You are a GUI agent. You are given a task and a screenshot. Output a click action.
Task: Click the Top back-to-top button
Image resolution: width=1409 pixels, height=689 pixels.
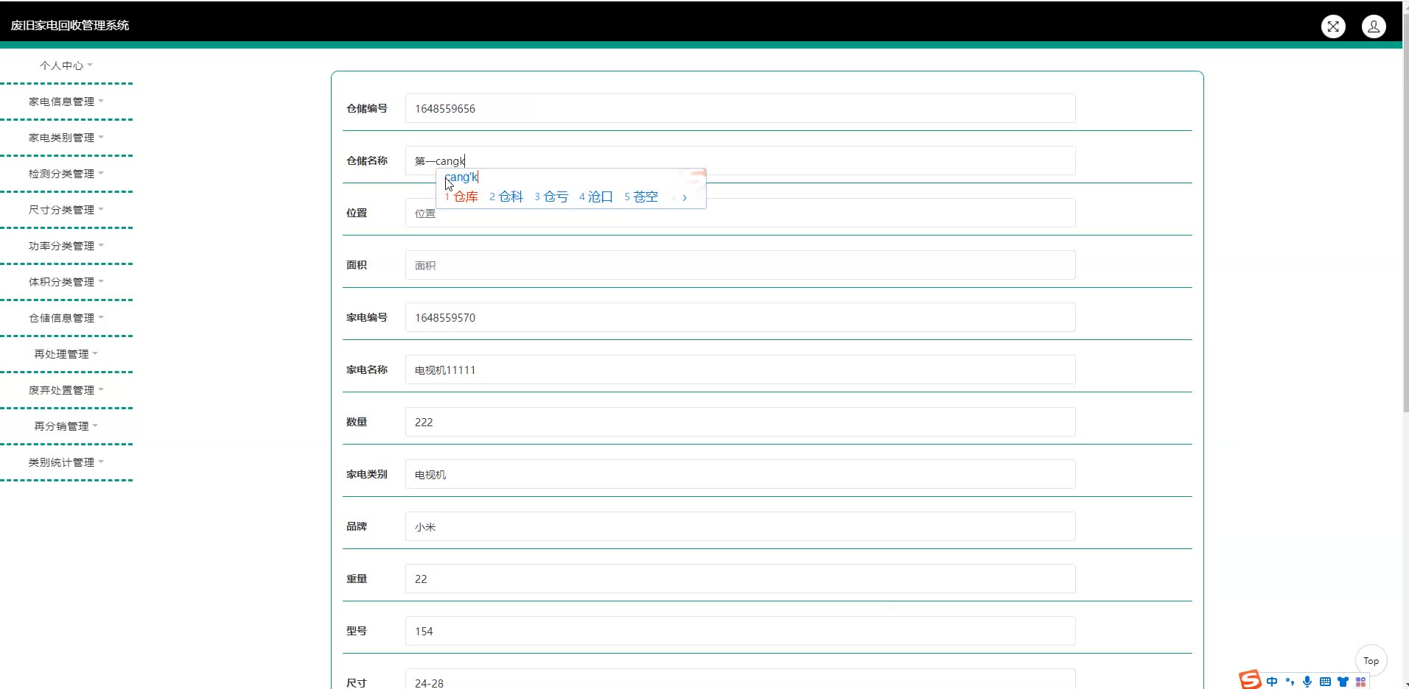1371,661
